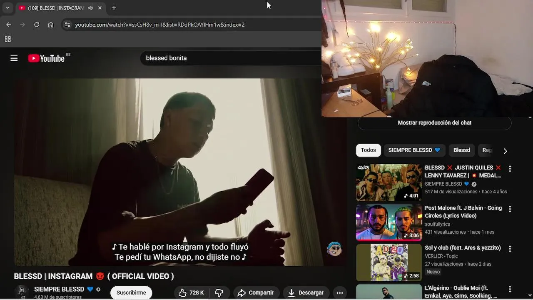Open L'Algérino - Oublie Moi title
Screen dimensions: 533x300
(461, 292)
